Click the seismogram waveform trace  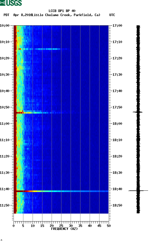pos(138,119)
